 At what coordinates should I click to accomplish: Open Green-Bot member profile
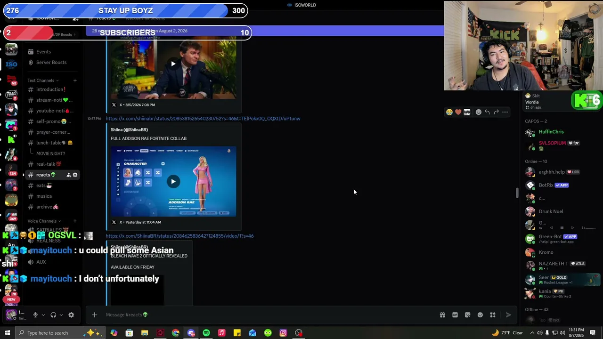pyautogui.click(x=550, y=239)
